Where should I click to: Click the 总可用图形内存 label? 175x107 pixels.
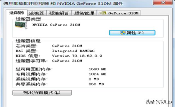34,69
